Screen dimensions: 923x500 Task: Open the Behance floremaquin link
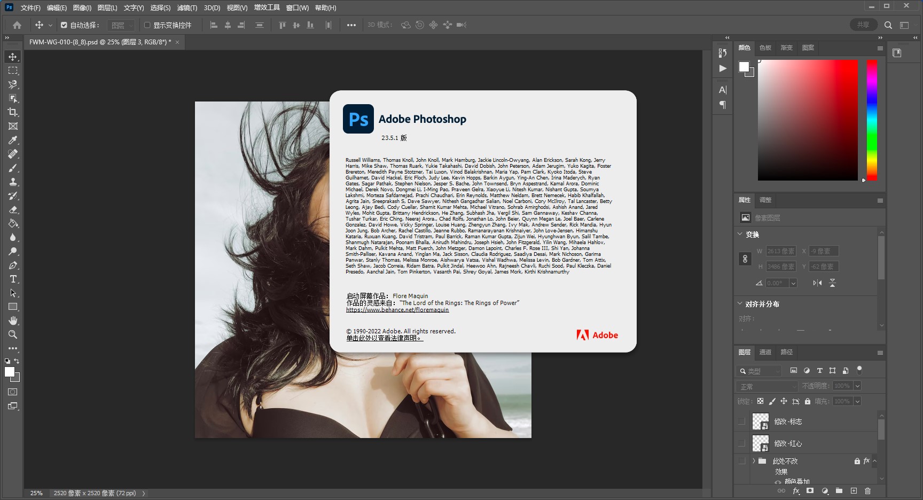coord(397,310)
